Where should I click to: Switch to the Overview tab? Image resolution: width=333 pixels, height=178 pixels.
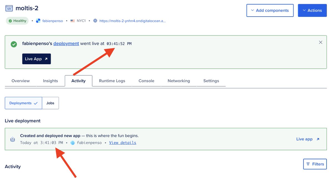pyautogui.click(x=21, y=81)
